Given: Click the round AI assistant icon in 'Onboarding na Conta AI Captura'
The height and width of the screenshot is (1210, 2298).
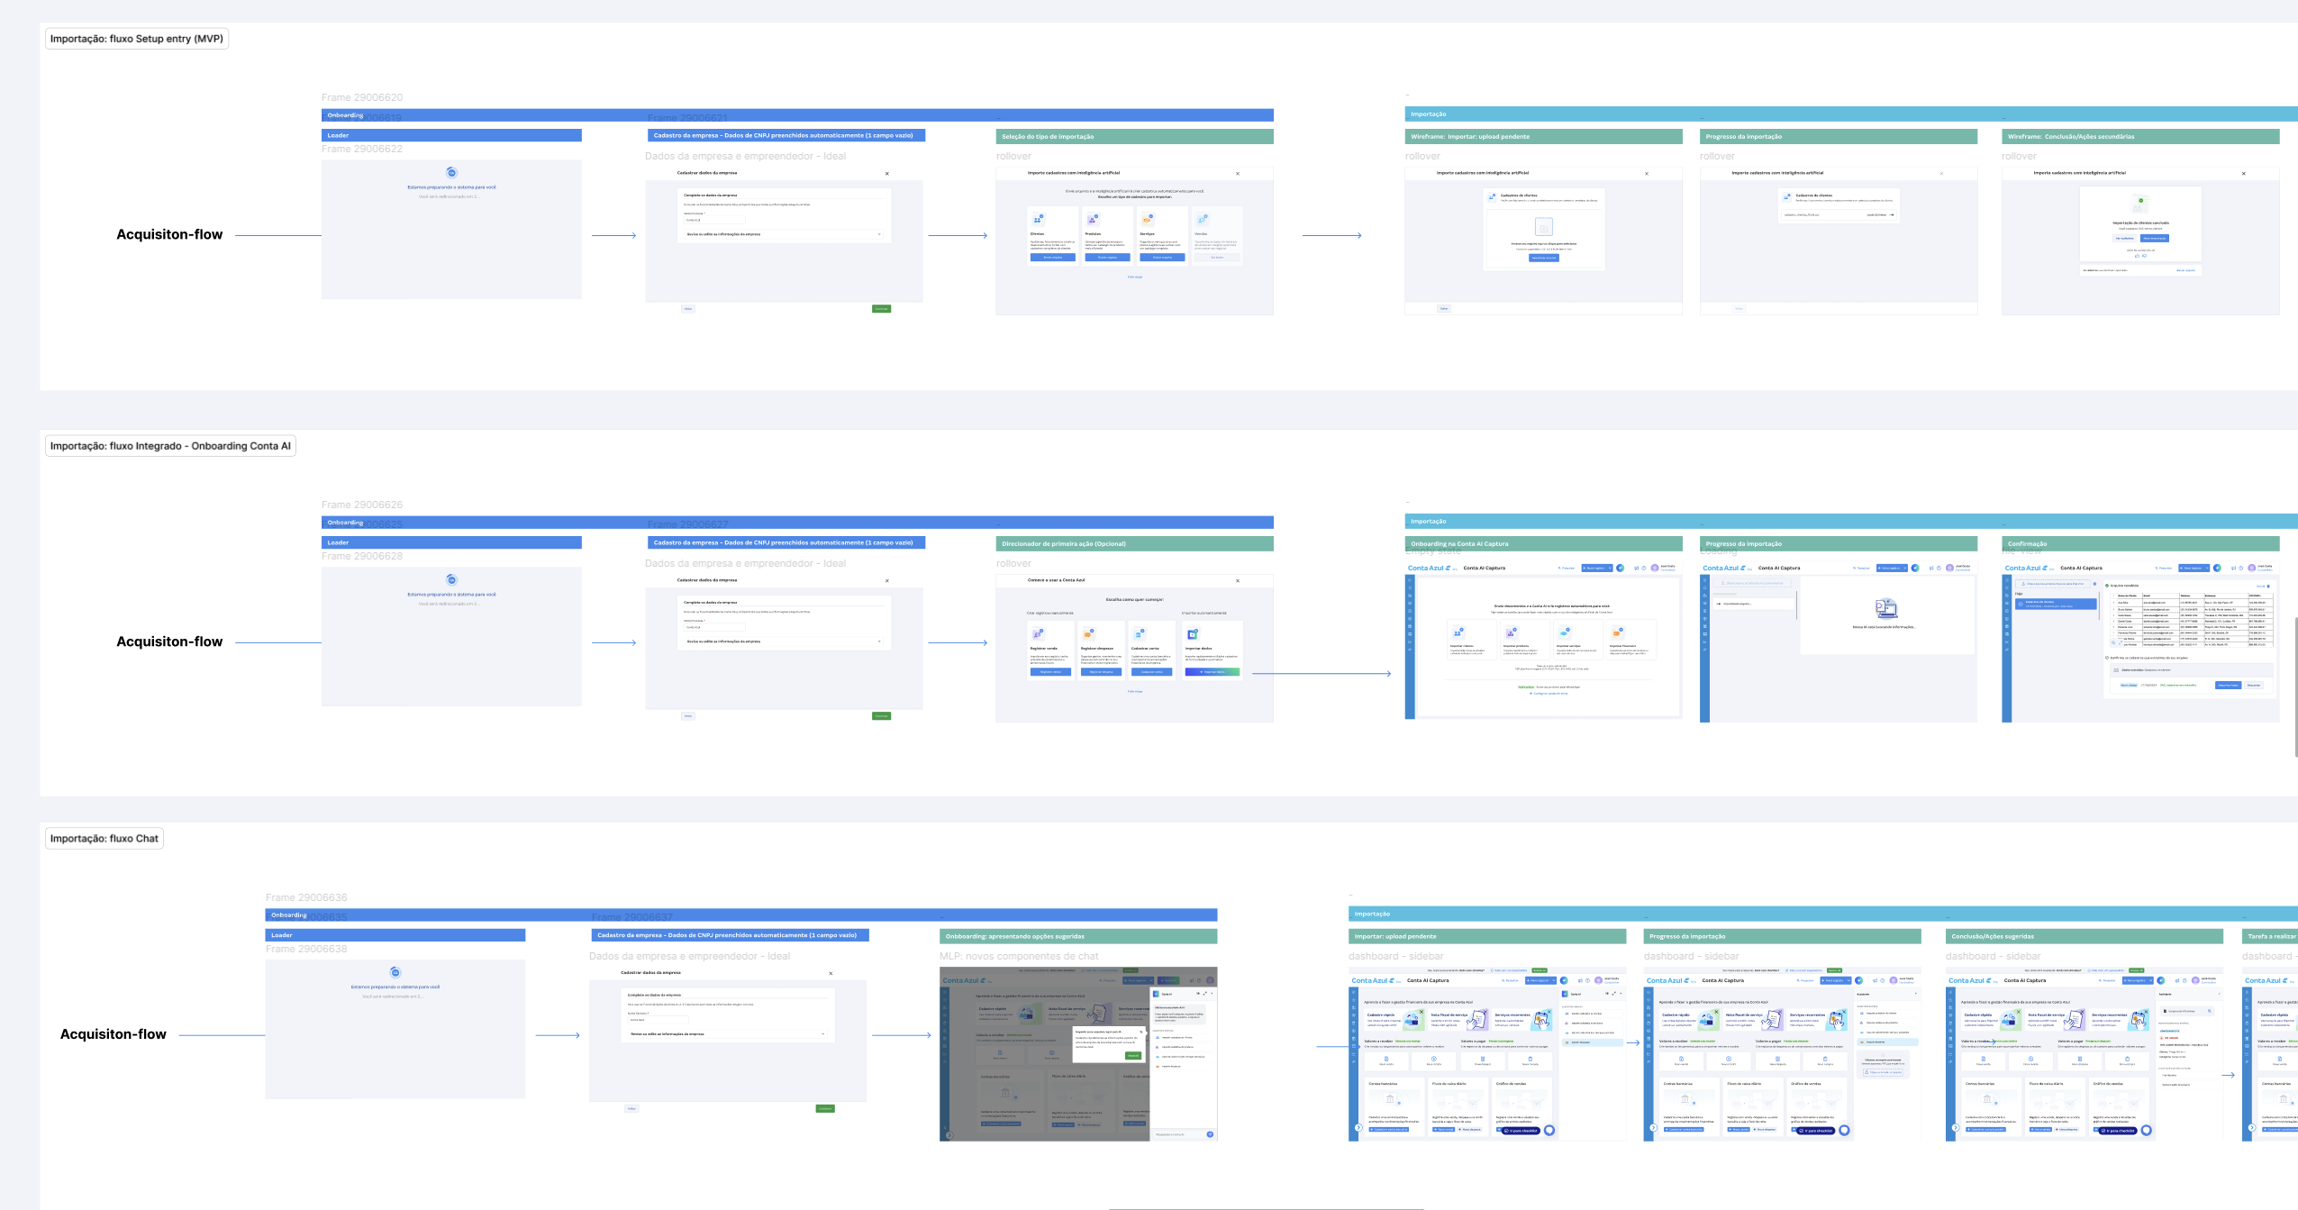Looking at the screenshot, I should tap(1620, 569).
